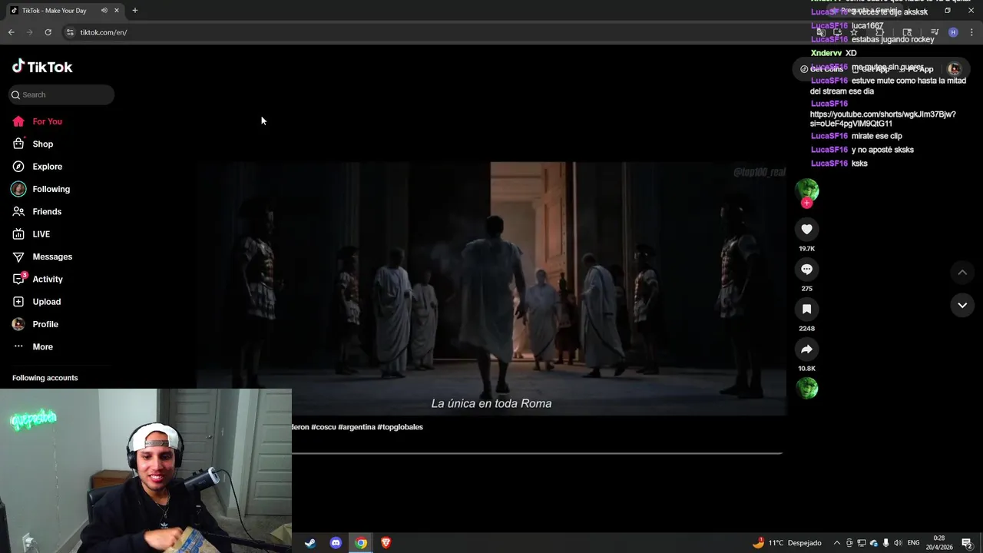Install app icon in address bar
The width and height of the screenshot is (983, 553).
click(x=837, y=32)
